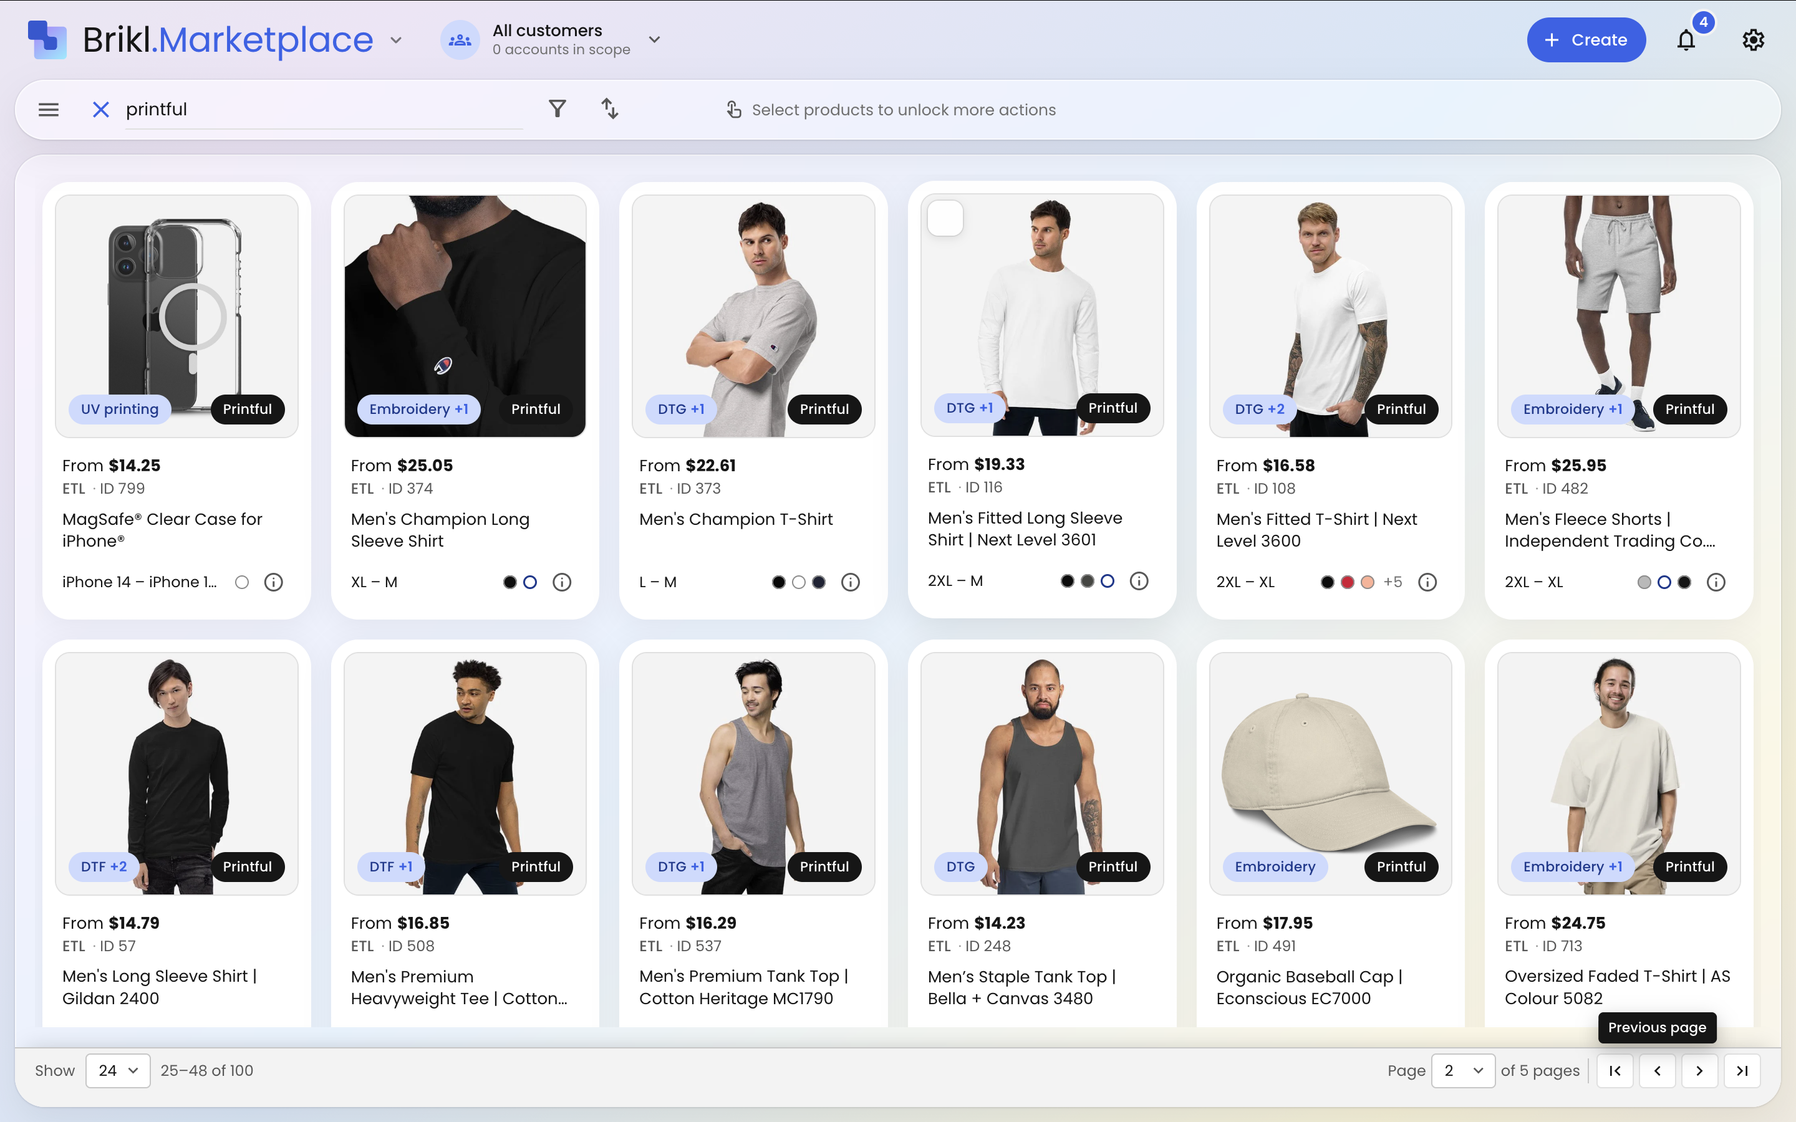Select white swatch on MagSafe Clear Case
1796x1122 pixels.
(x=242, y=583)
